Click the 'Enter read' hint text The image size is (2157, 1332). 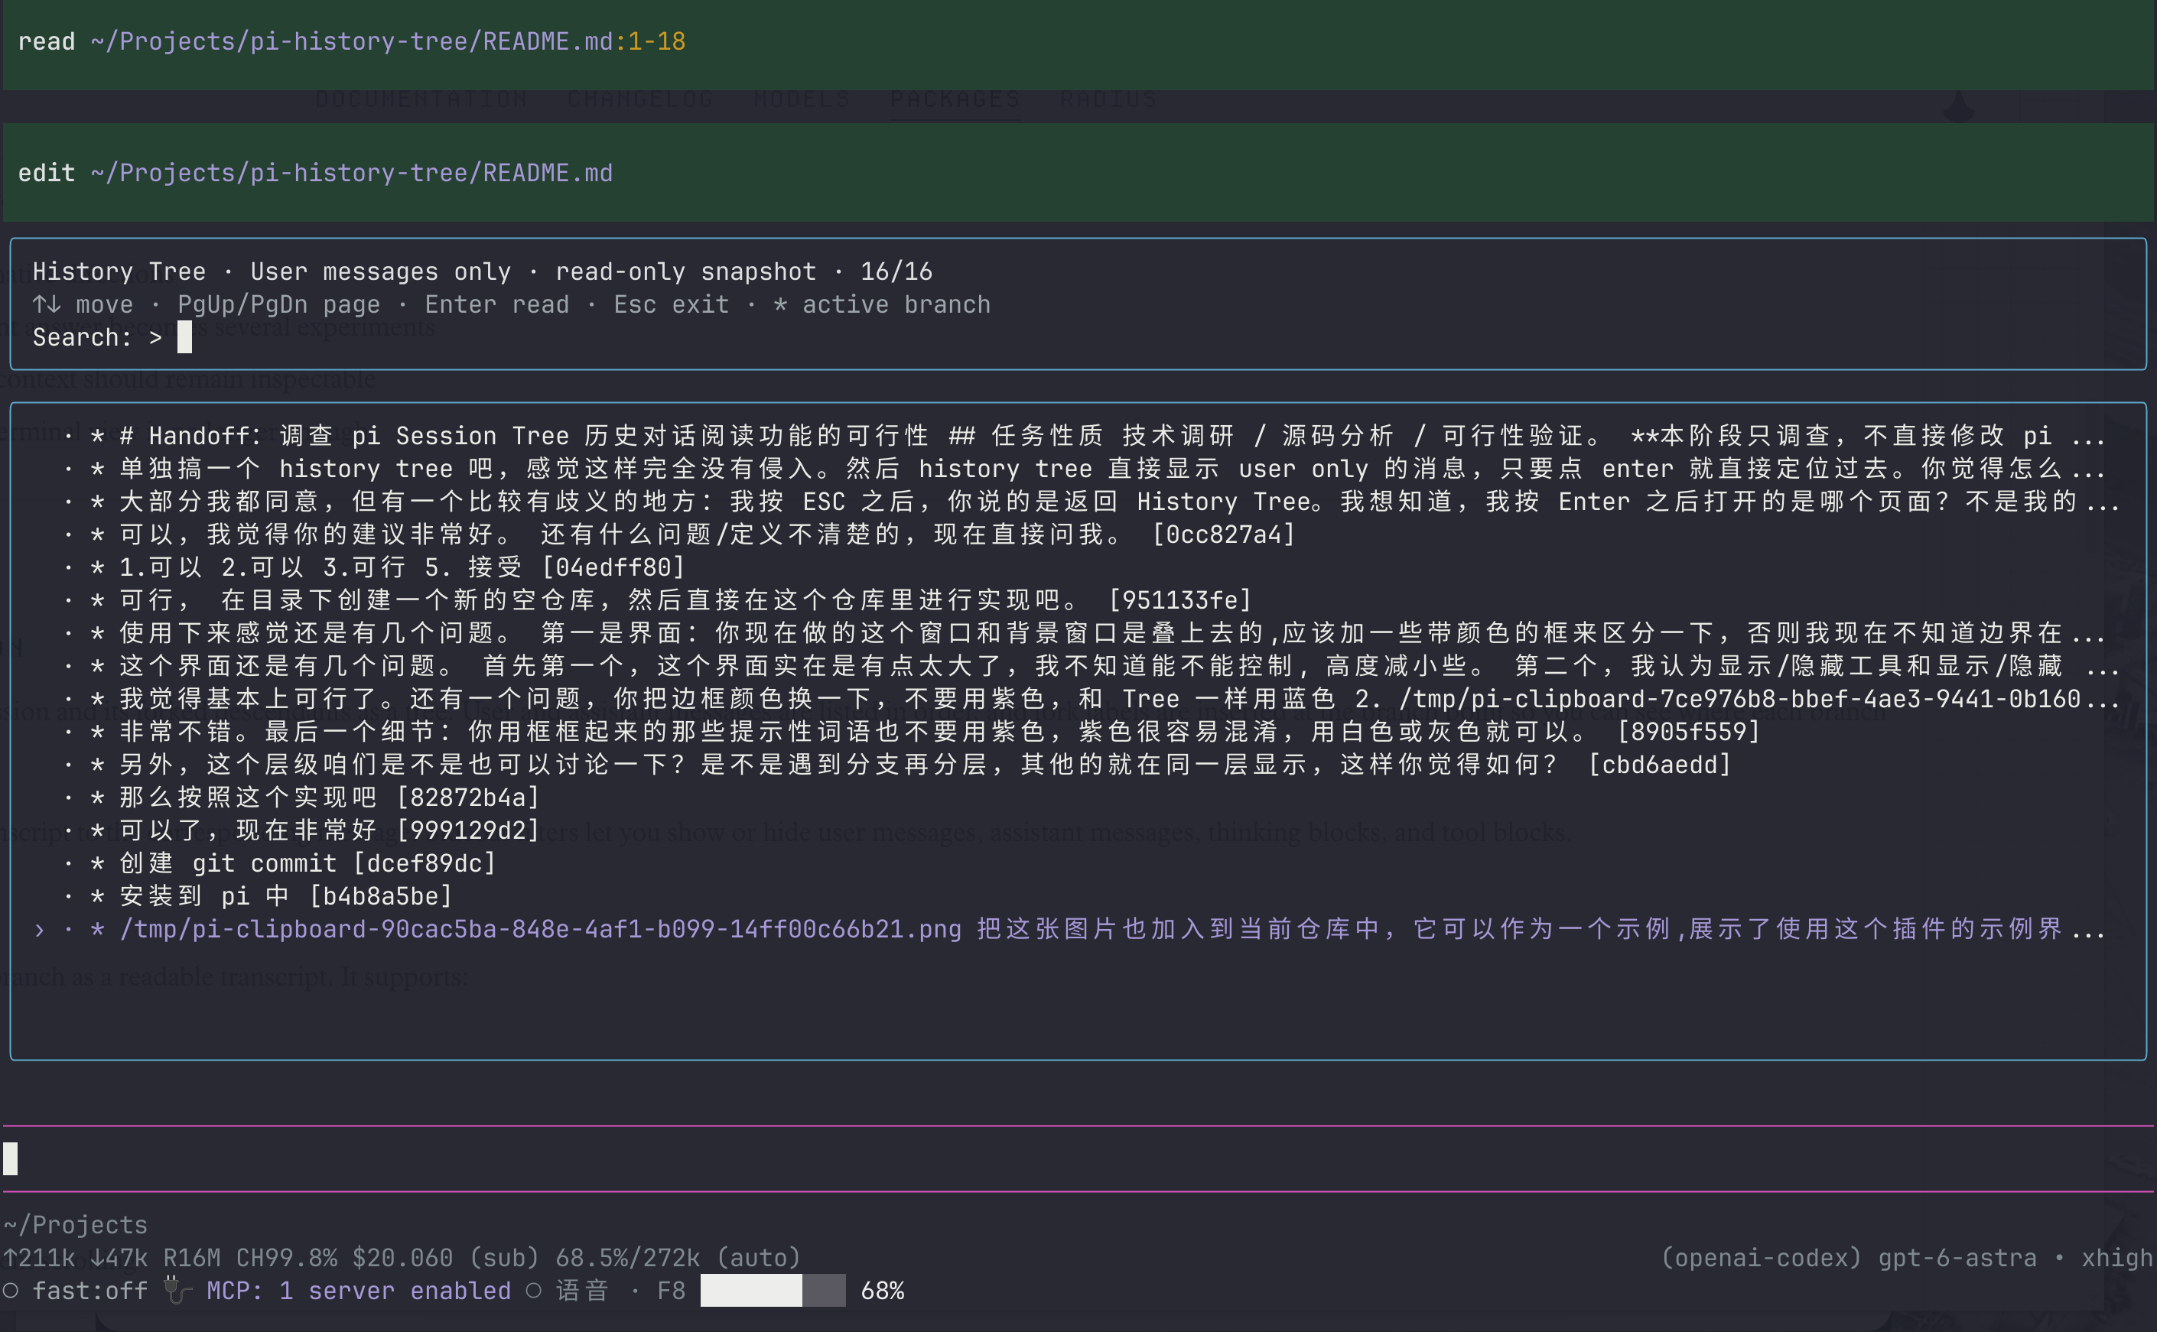tap(497, 305)
